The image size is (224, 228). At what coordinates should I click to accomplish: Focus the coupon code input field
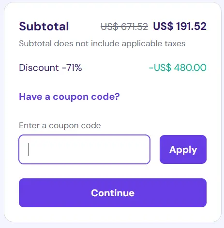(x=85, y=149)
